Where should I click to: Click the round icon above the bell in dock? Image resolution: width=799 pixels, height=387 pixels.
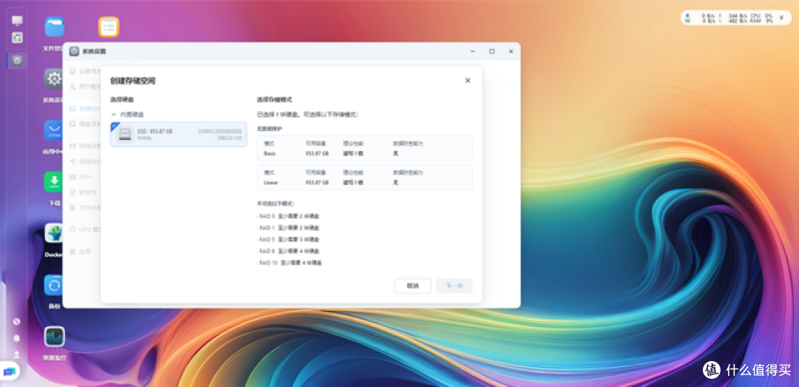click(17, 322)
